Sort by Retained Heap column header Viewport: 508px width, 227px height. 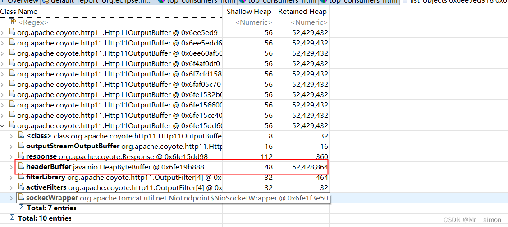pos(302,11)
